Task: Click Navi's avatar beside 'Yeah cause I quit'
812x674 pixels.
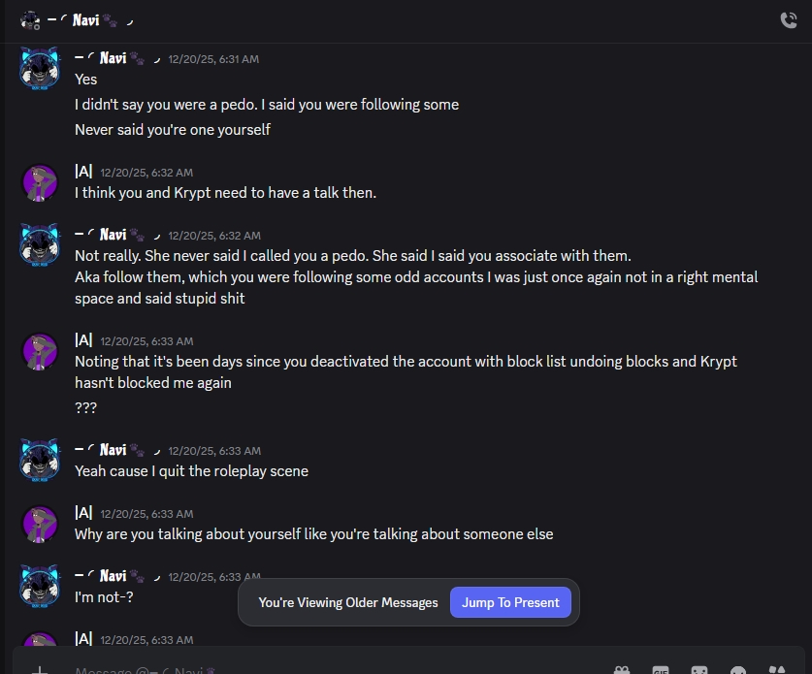Action: click(x=41, y=461)
